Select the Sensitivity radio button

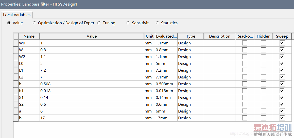(128, 23)
